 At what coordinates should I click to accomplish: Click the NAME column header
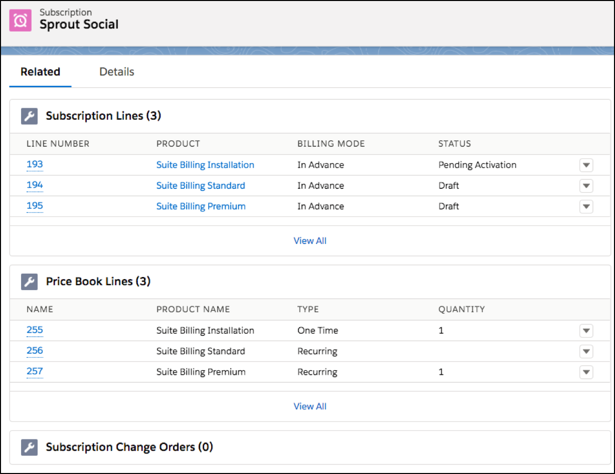pyautogui.click(x=40, y=309)
